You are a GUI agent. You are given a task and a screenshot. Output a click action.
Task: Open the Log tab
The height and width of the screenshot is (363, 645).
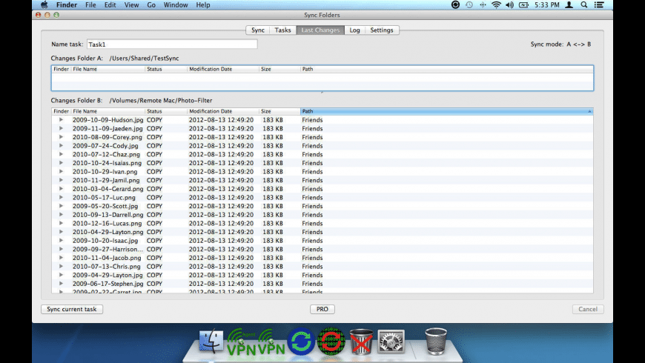pyautogui.click(x=354, y=30)
